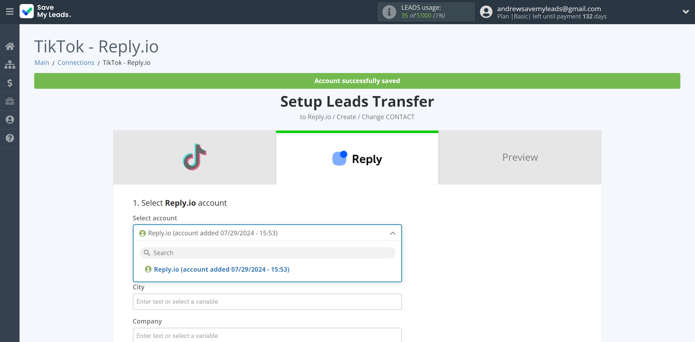This screenshot has width=695, height=342.
Task: Click the City input field
Action: [267, 302]
